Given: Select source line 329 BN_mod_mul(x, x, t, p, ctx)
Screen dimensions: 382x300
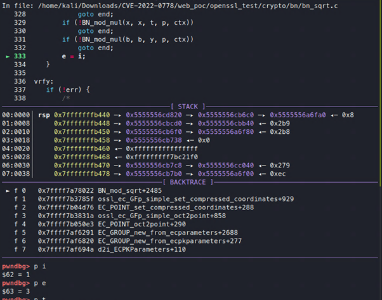Looking at the screenshot, I should (x=128, y=23).
